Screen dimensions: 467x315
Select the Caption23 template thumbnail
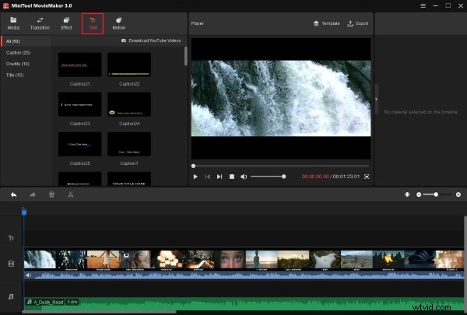tap(80, 104)
